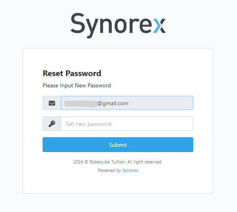Viewport: 237px width, 212px height.
Task: Click the Reset Password heading
Action: point(72,73)
